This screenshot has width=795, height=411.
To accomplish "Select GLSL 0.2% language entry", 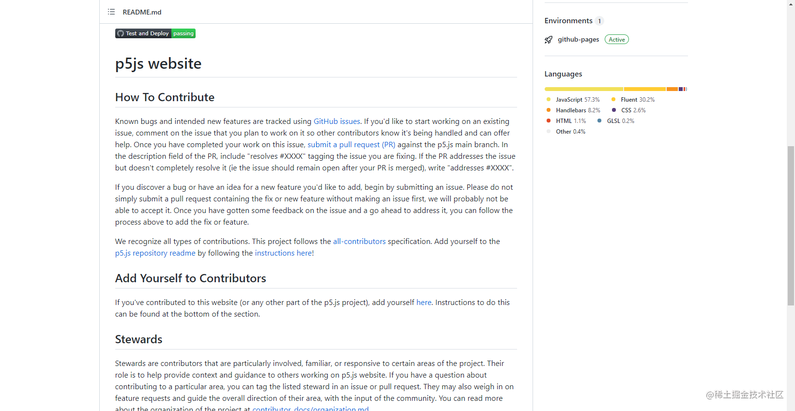I will coord(616,121).
